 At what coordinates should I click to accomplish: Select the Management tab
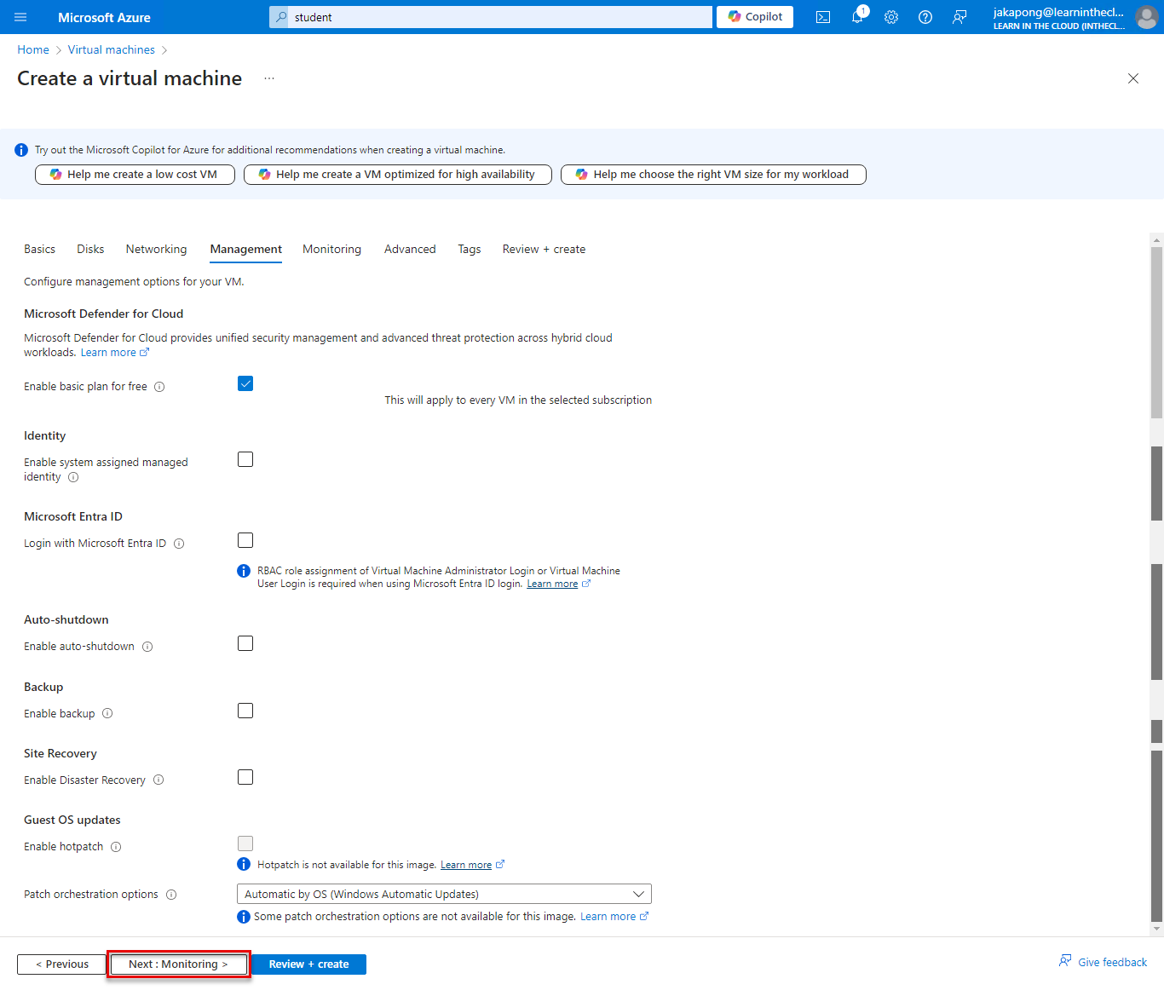coord(245,250)
